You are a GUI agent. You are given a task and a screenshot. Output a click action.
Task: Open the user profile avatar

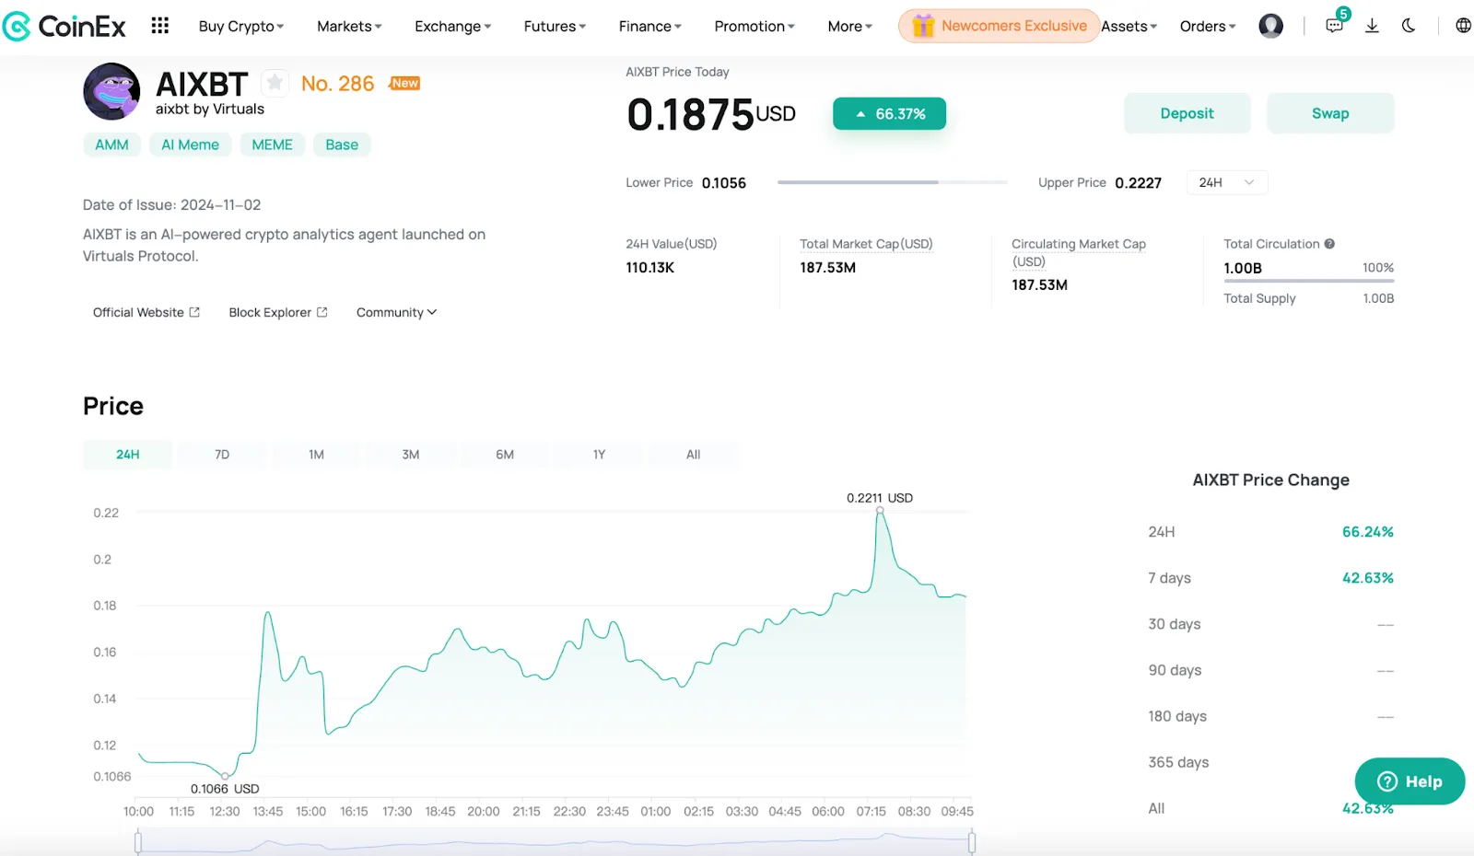pyautogui.click(x=1270, y=26)
